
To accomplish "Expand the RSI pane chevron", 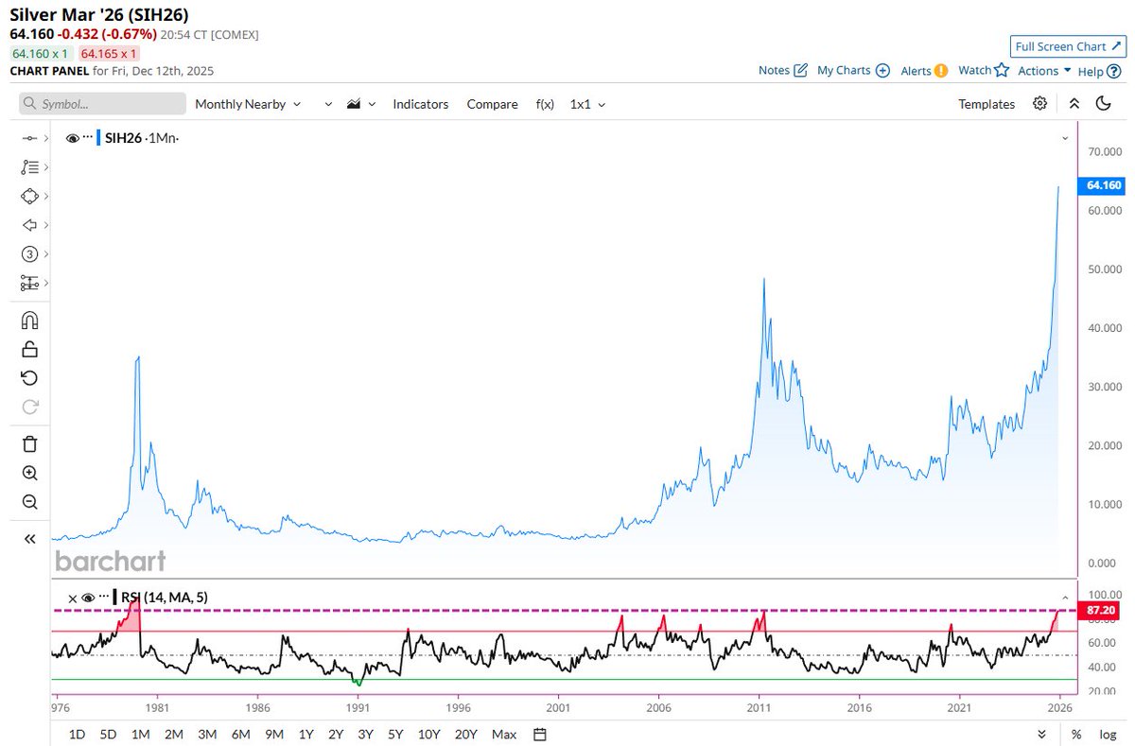I will click(x=1065, y=598).
